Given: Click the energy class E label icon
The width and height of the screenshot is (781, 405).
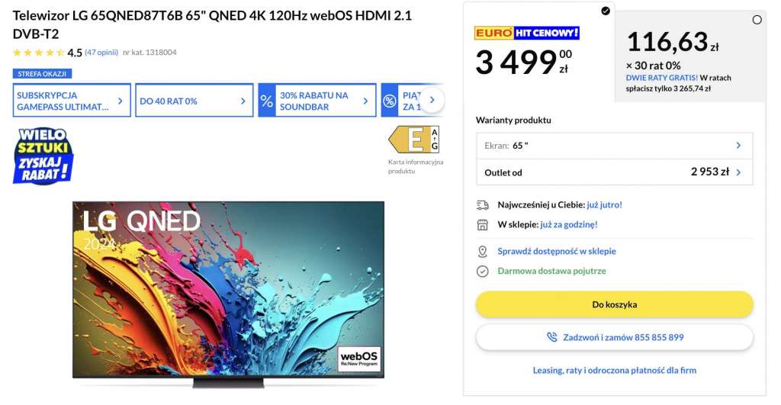Looking at the screenshot, I should pos(413,140).
